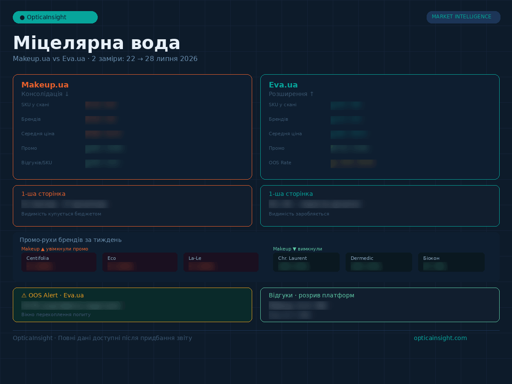This screenshot has width=512, height=384.
Task: Click the OOS Rate label
Action: pyautogui.click(x=280, y=163)
